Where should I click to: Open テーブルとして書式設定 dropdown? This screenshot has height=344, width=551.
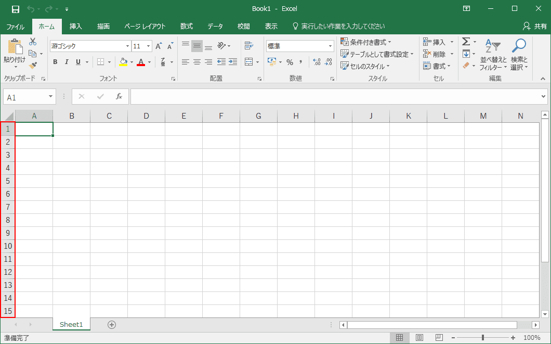tap(377, 54)
